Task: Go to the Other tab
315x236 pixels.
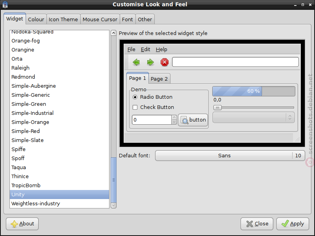Action: coord(145,19)
